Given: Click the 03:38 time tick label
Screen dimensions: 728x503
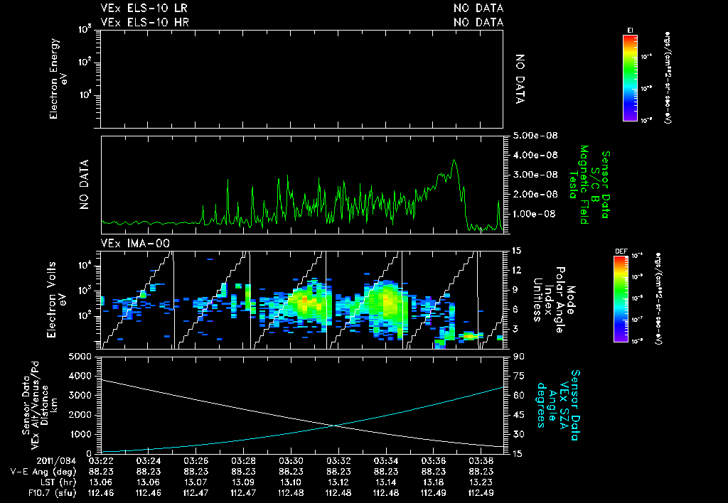Looking at the screenshot, I should tap(481, 461).
